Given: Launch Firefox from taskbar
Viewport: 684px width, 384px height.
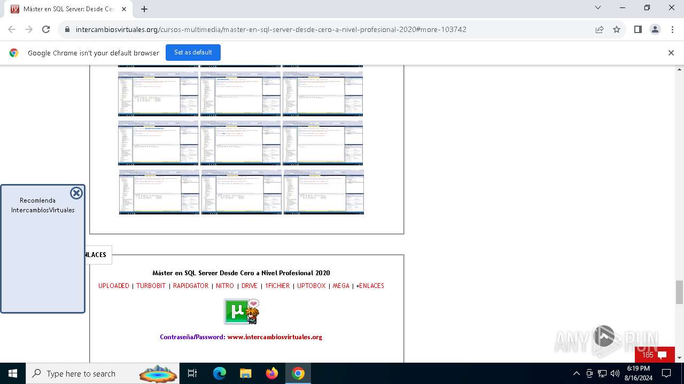Looking at the screenshot, I should (x=272, y=373).
